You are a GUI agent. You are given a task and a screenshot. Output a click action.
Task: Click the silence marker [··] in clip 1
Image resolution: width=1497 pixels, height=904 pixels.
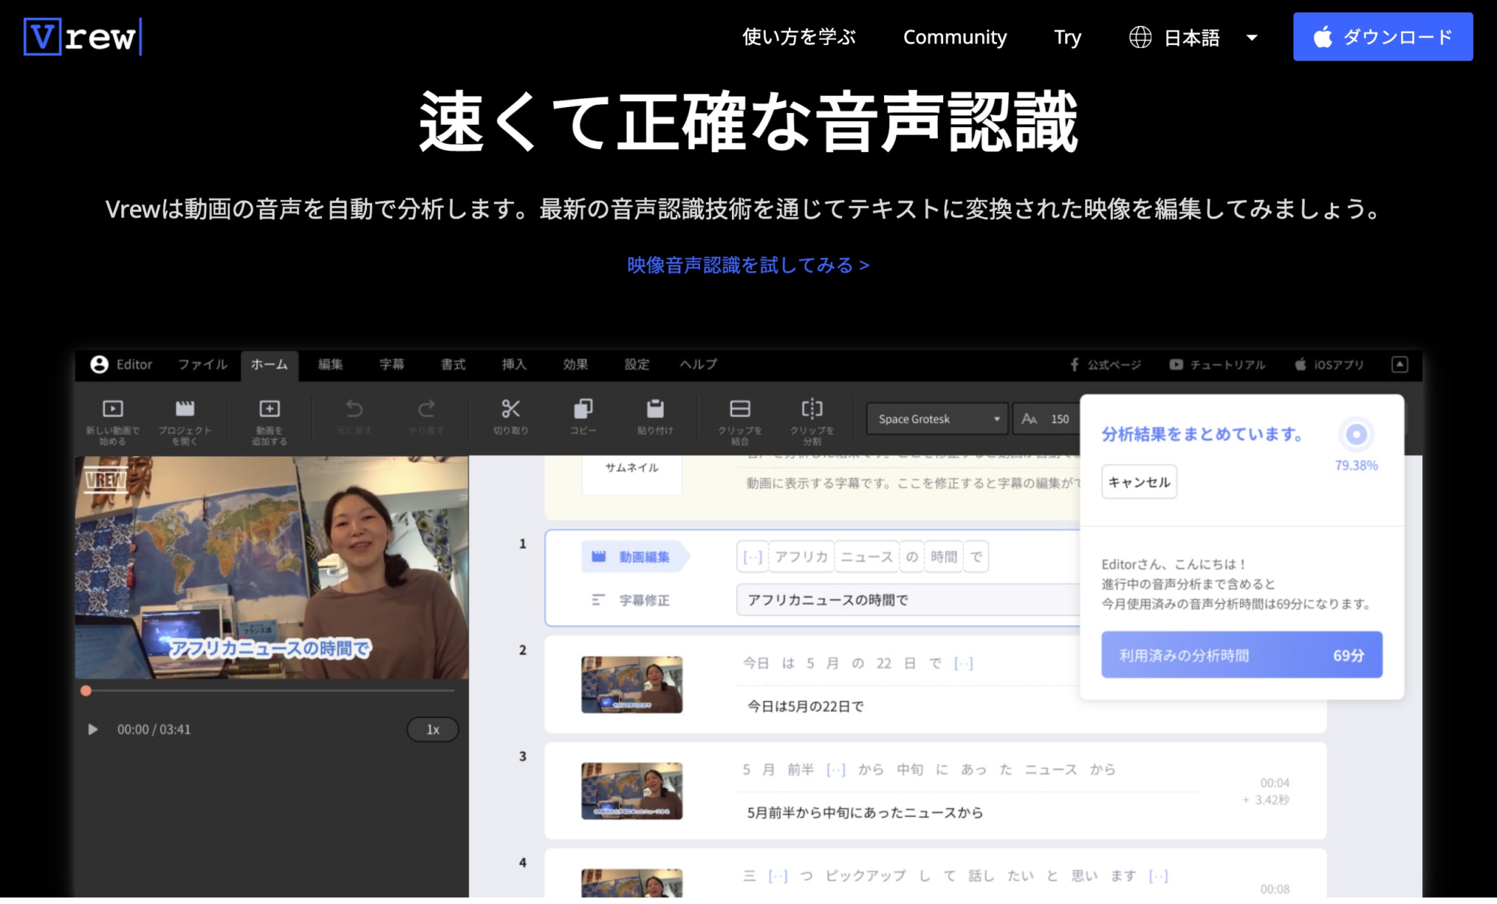coord(752,557)
